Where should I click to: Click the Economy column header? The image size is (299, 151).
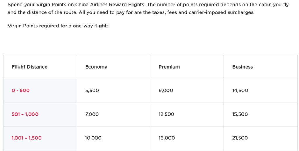click(x=96, y=67)
